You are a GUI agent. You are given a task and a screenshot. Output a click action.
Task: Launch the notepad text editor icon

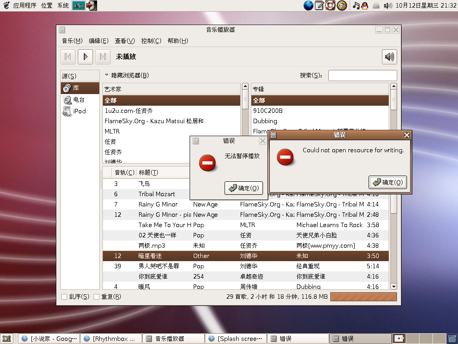pos(319,5)
